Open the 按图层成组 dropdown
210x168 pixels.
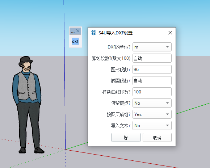click(152, 114)
